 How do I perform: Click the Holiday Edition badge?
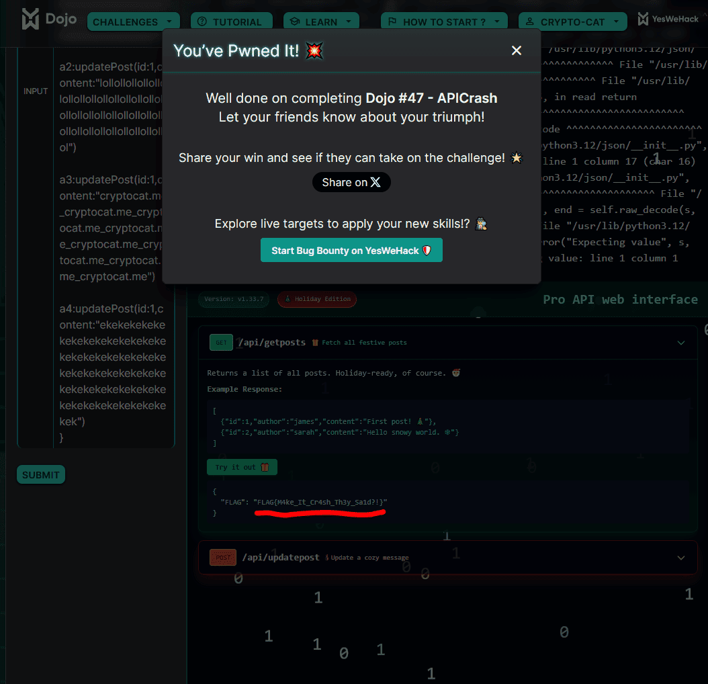316,299
